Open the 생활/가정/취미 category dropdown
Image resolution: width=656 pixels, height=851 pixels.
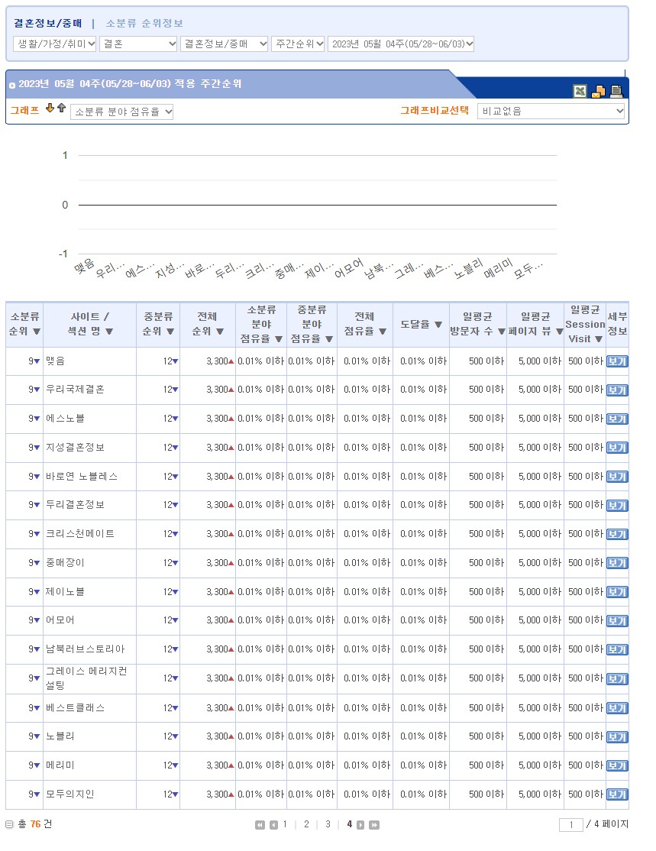tap(55, 44)
